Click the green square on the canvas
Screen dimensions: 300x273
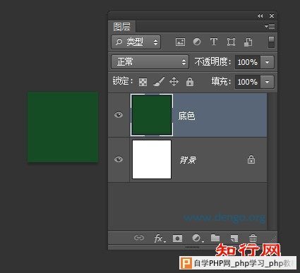click(x=63, y=127)
